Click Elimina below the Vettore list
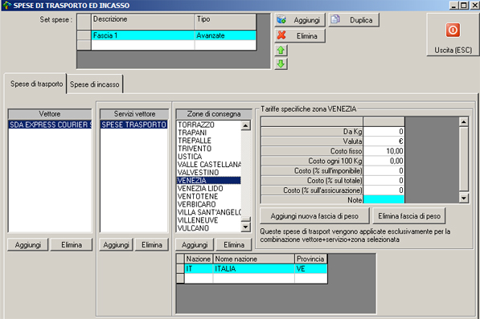480x319 pixels. pos(72,245)
